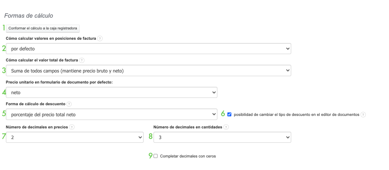Click the 'Completar decimales con ceros' label text
389x170 pixels.
188,156
